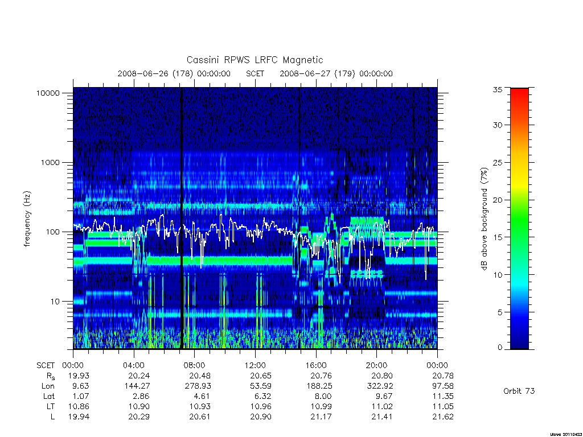The image size is (583, 437).
Task: Click the Rs value 19.93
Action: (79, 376)
